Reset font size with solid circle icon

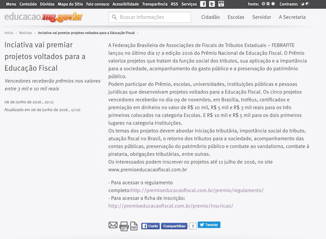tap(273, 4)
